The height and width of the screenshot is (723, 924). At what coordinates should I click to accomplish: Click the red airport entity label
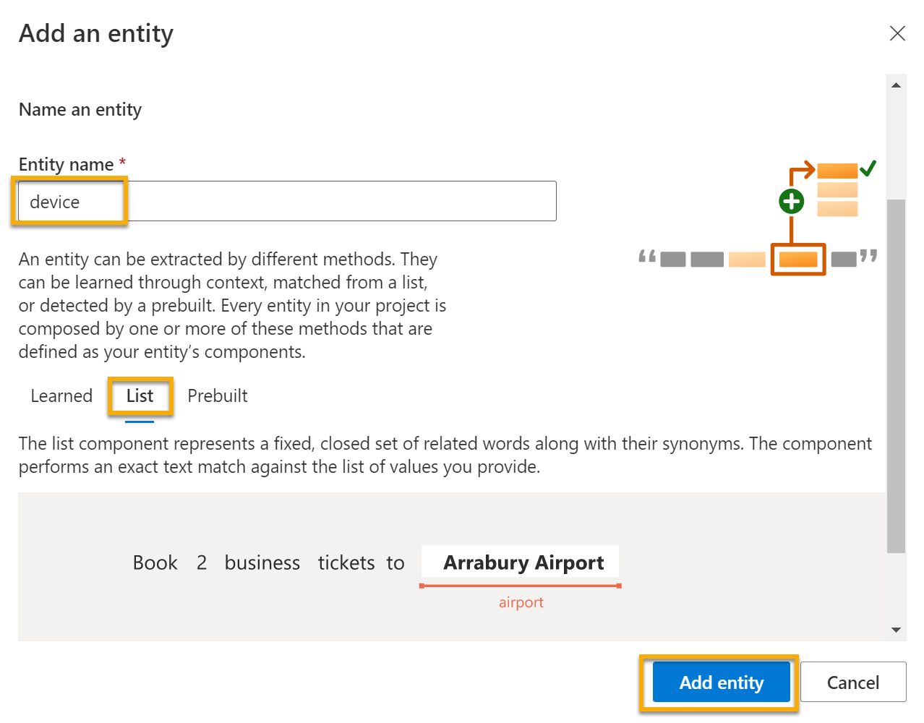point(521,602)
